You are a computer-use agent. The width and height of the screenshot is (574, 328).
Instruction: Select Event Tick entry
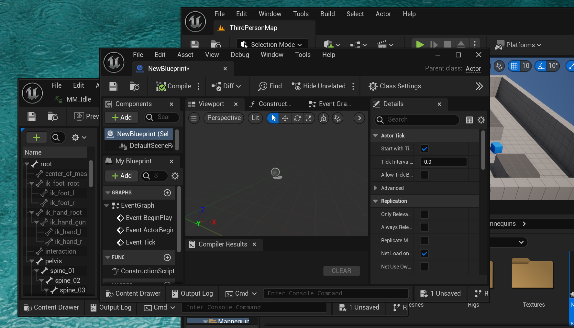click(136, 242)
